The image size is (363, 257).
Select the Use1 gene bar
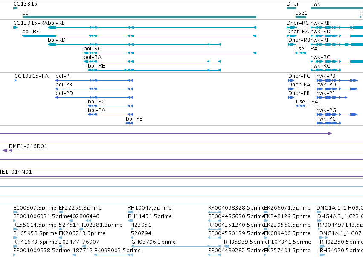[301, 17]
